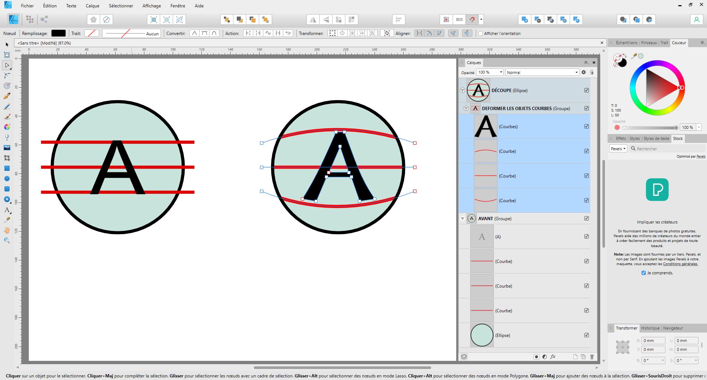Viewport: 707px width, 380px height.
Task: Switch to the Pixel persona
Action: 30,20
